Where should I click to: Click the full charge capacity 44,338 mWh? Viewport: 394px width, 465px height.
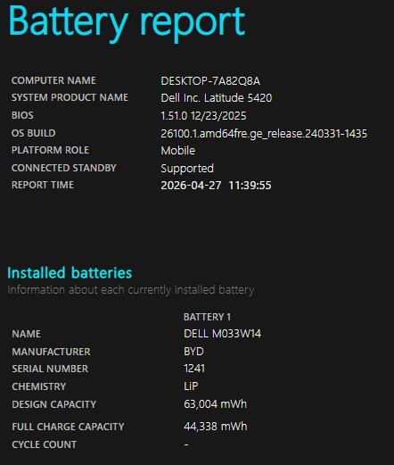click(x=216, y=427)
